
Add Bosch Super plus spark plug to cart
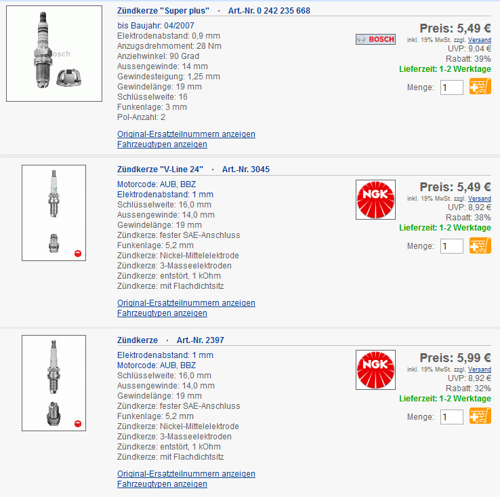[x=480, y=87]
